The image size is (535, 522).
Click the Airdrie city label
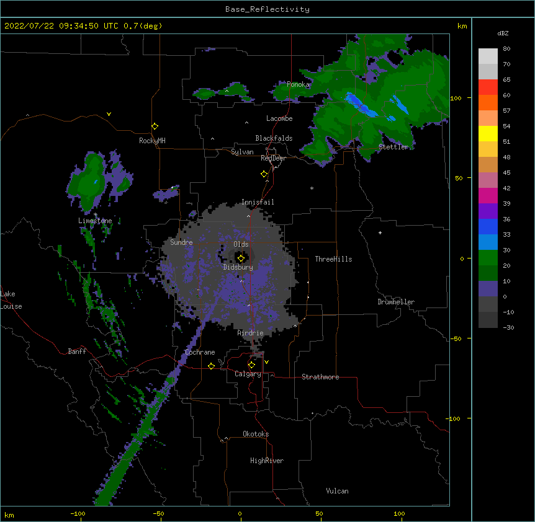click(250, 333)
